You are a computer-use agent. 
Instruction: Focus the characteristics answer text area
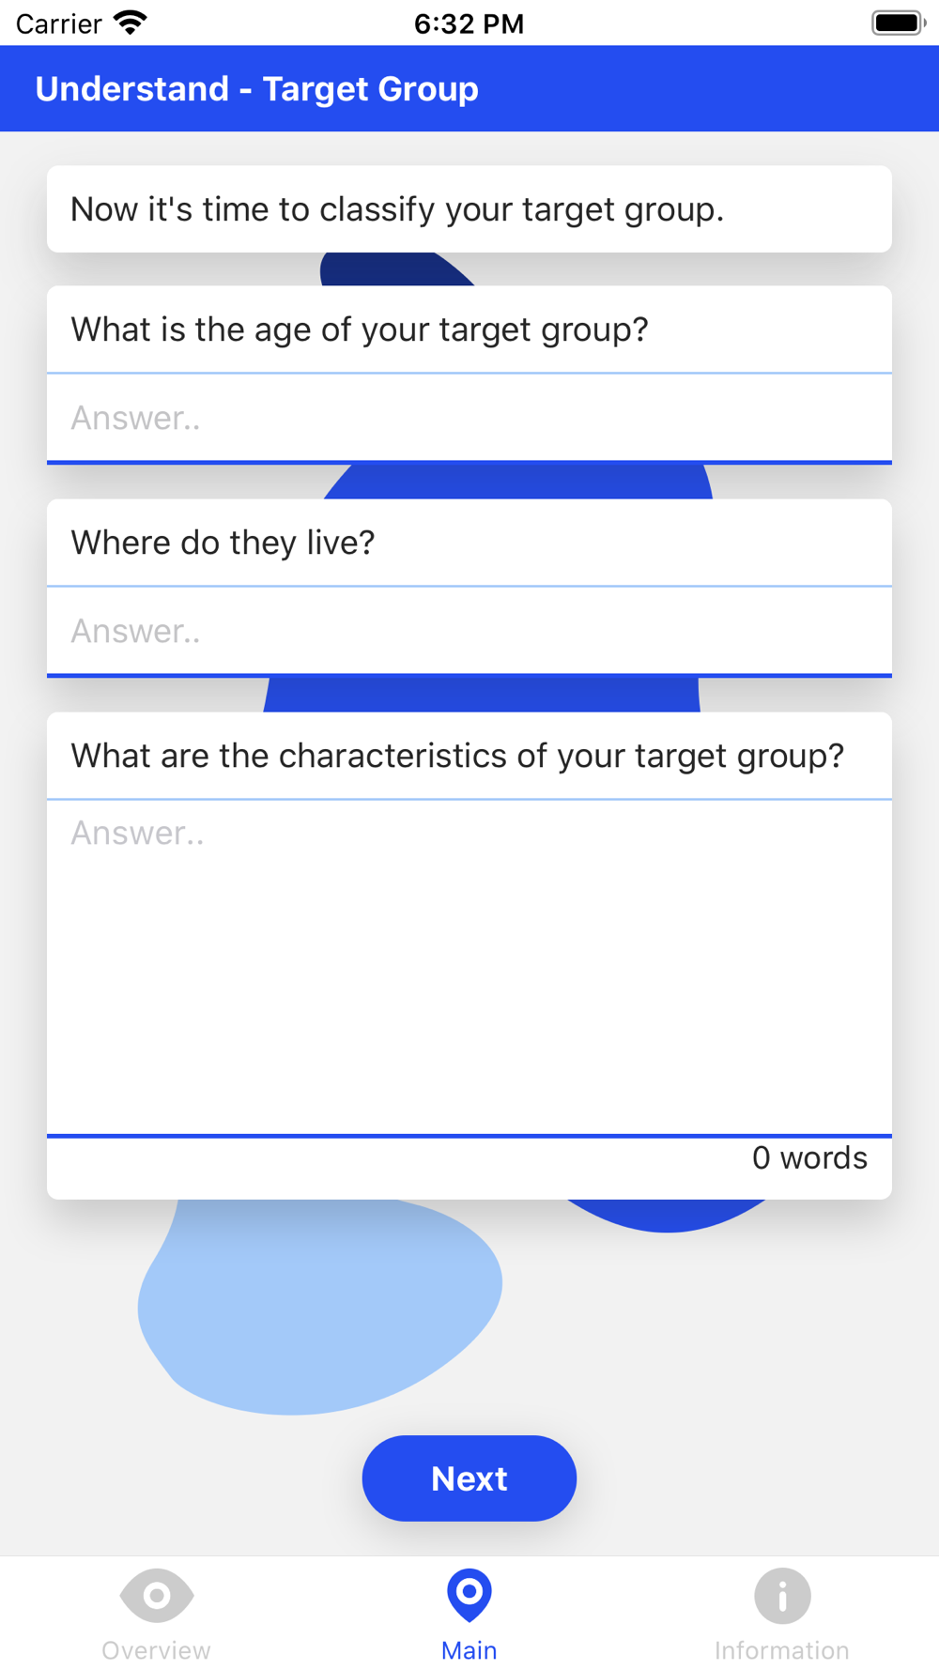(x=469, y=967)
